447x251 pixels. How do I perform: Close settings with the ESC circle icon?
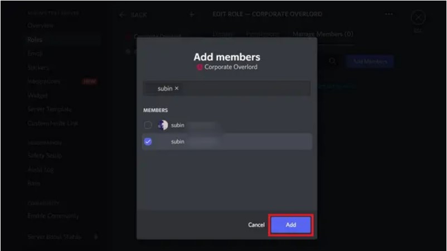(x=418, y=18)
